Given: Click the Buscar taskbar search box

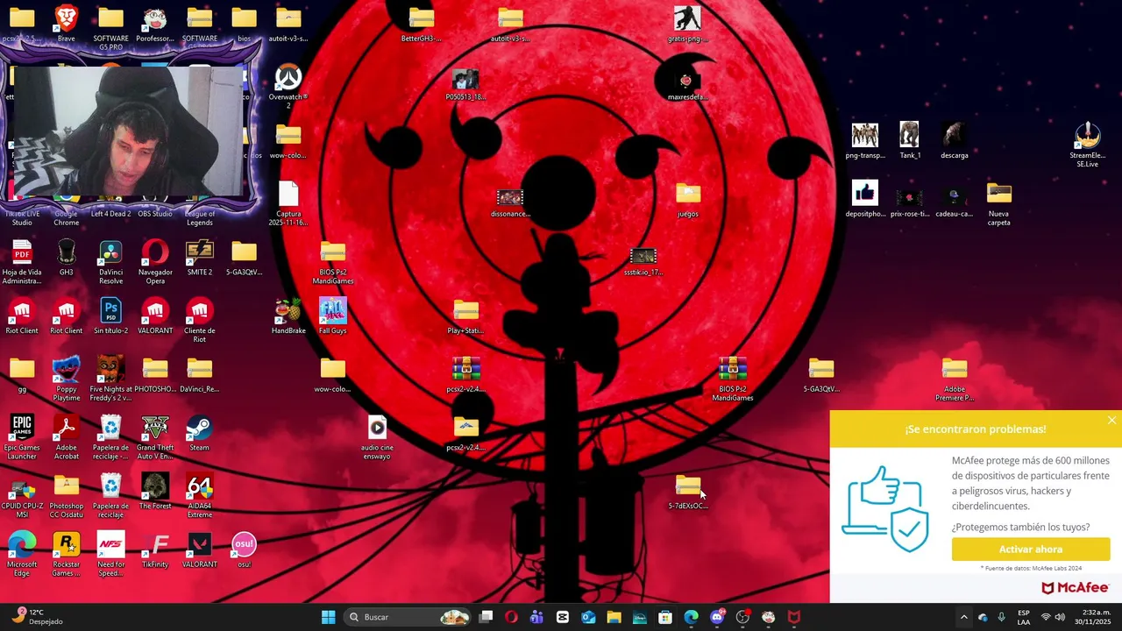Looking at the screenshot, I should pos(408,617).
